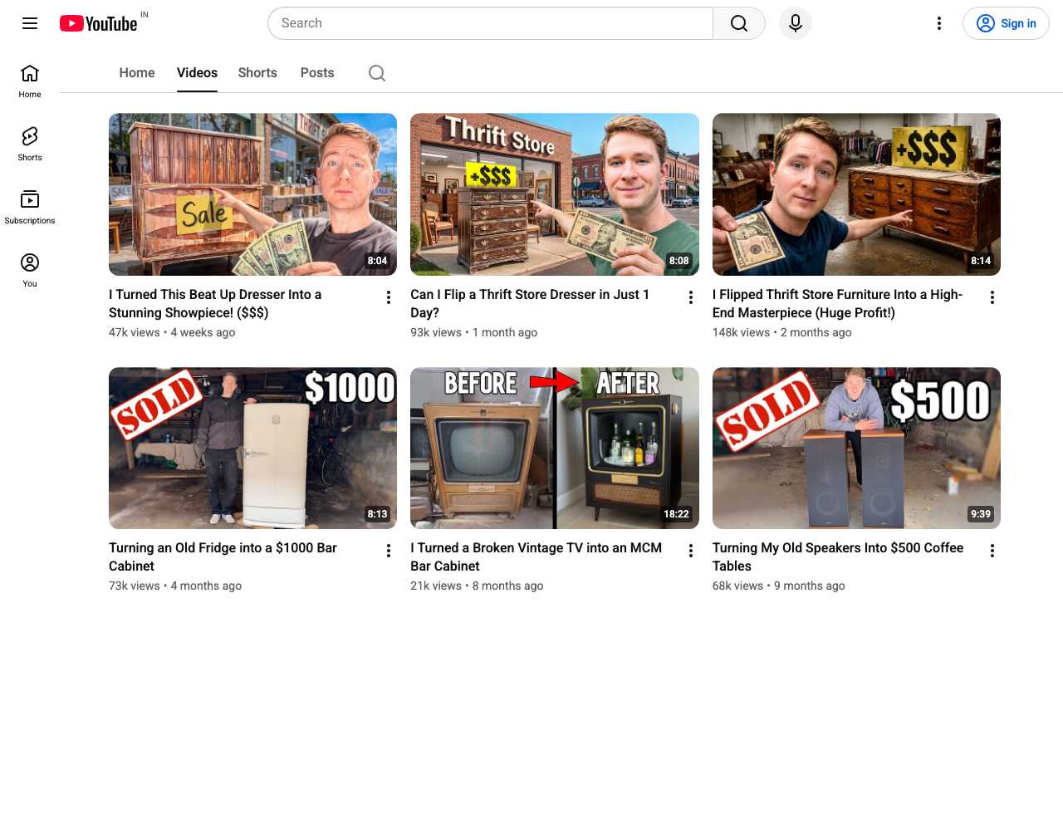Image resolution: width=1063 pixels, height=814 pixels.
Task: Open 'I Flipped Thrift Store Furniture' title
Action: [x=837, y=304]
